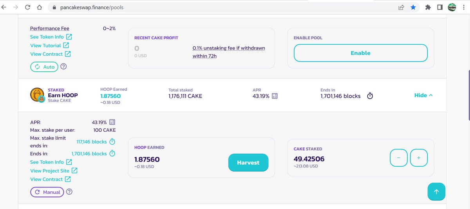The image size is (470, 209).
Task: Go back using the browser back arrow
Action: click(4, 7)
